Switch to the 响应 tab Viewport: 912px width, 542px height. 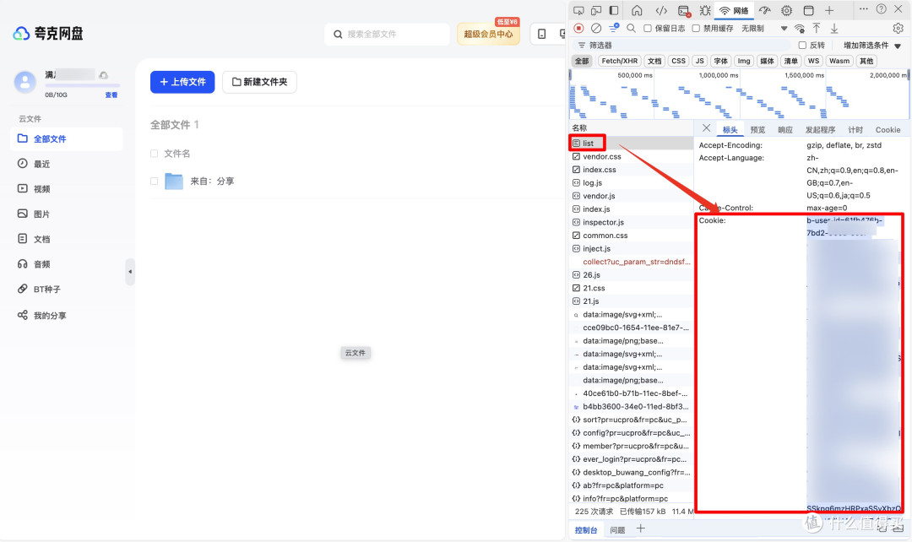point(785,130)
